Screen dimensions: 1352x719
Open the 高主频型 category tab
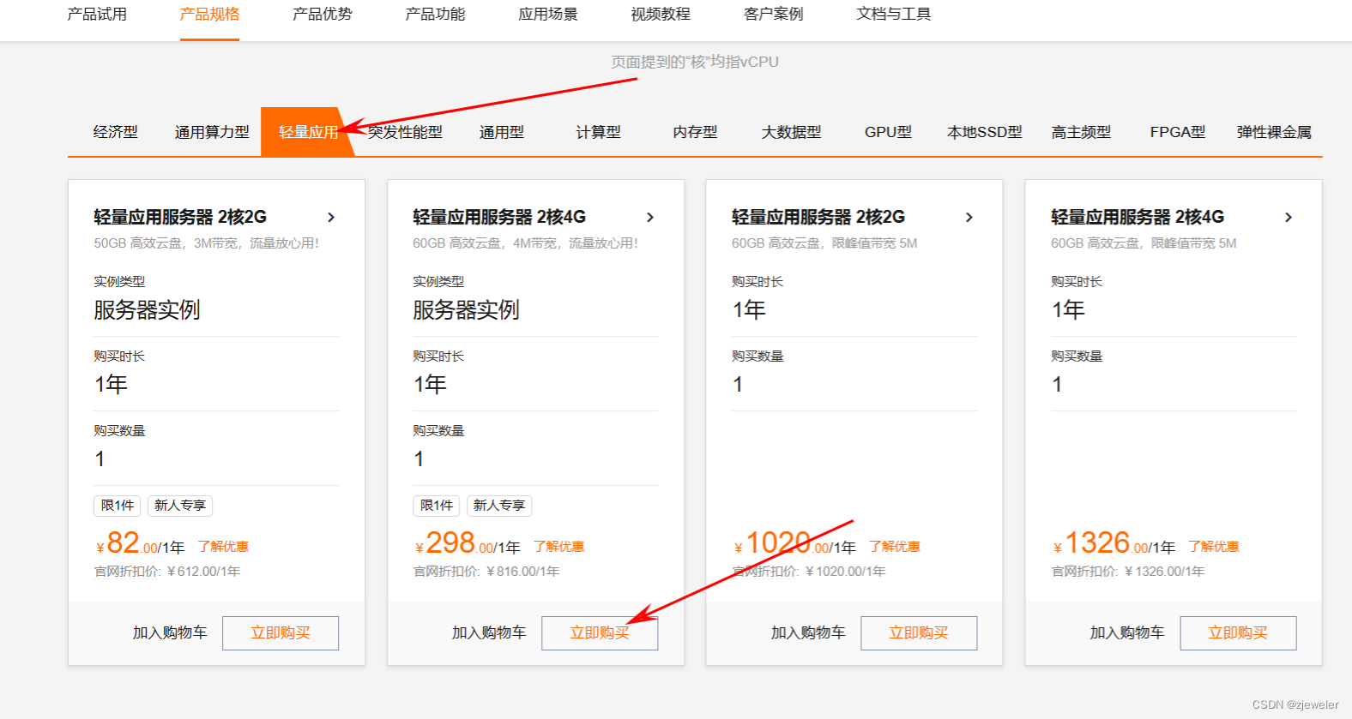(x=1081, y=132)
